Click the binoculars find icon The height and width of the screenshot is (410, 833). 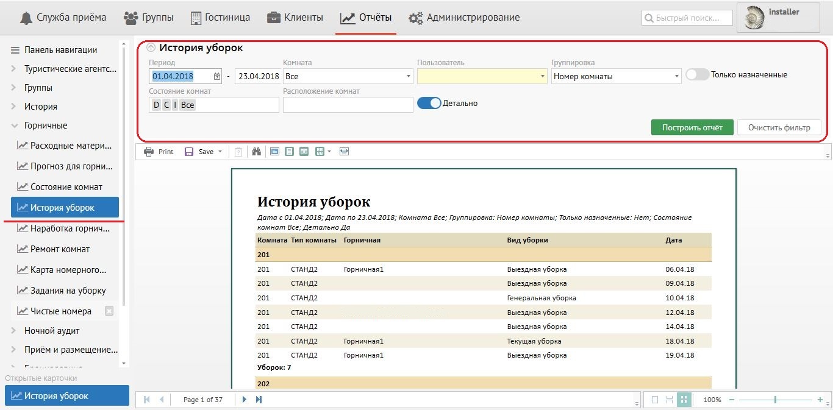click(x=257, y=152)
